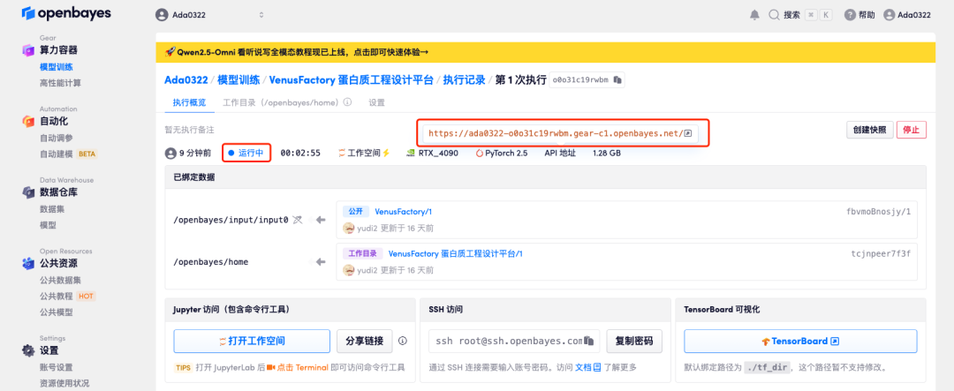Click the 停止 stop button
Screen dimensions: 954x391
[912, 130]
